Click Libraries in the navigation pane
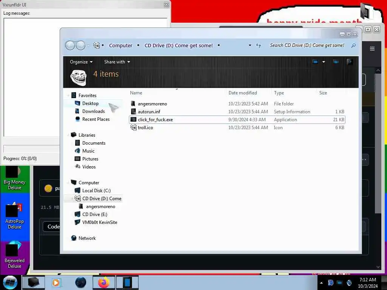This screenshot has height=290, width=387. click(x=87, y=135)
